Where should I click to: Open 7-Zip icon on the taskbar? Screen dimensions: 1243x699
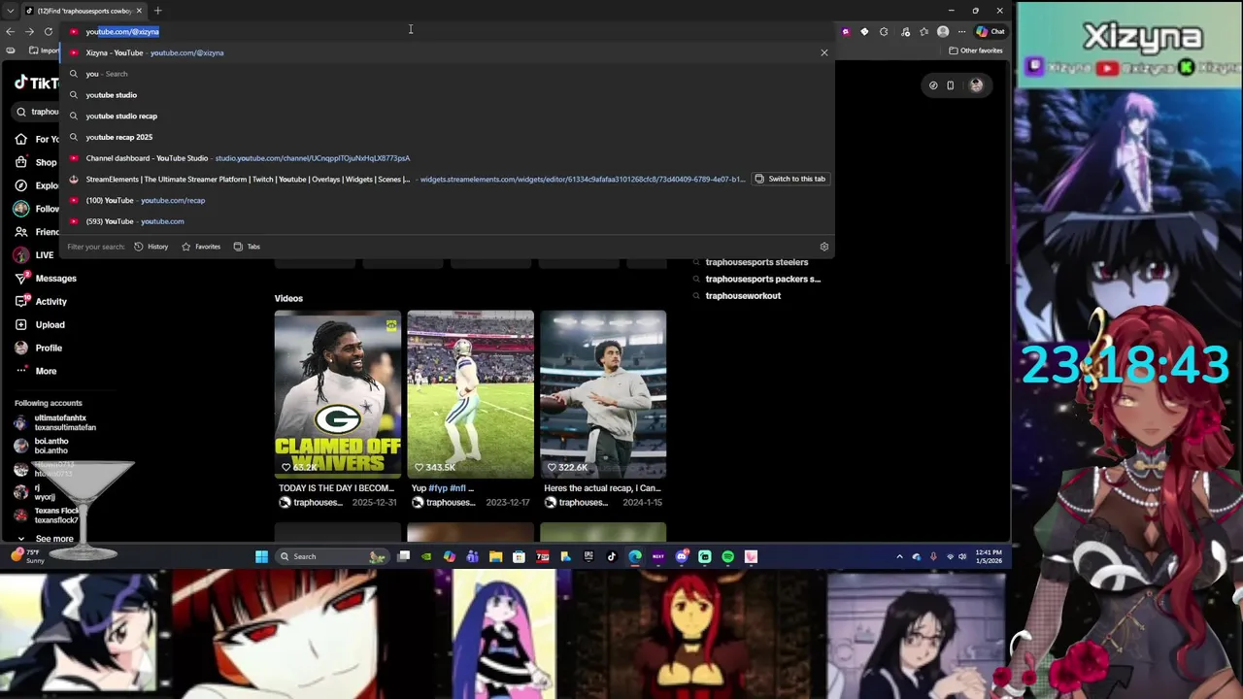coord(542,556)
